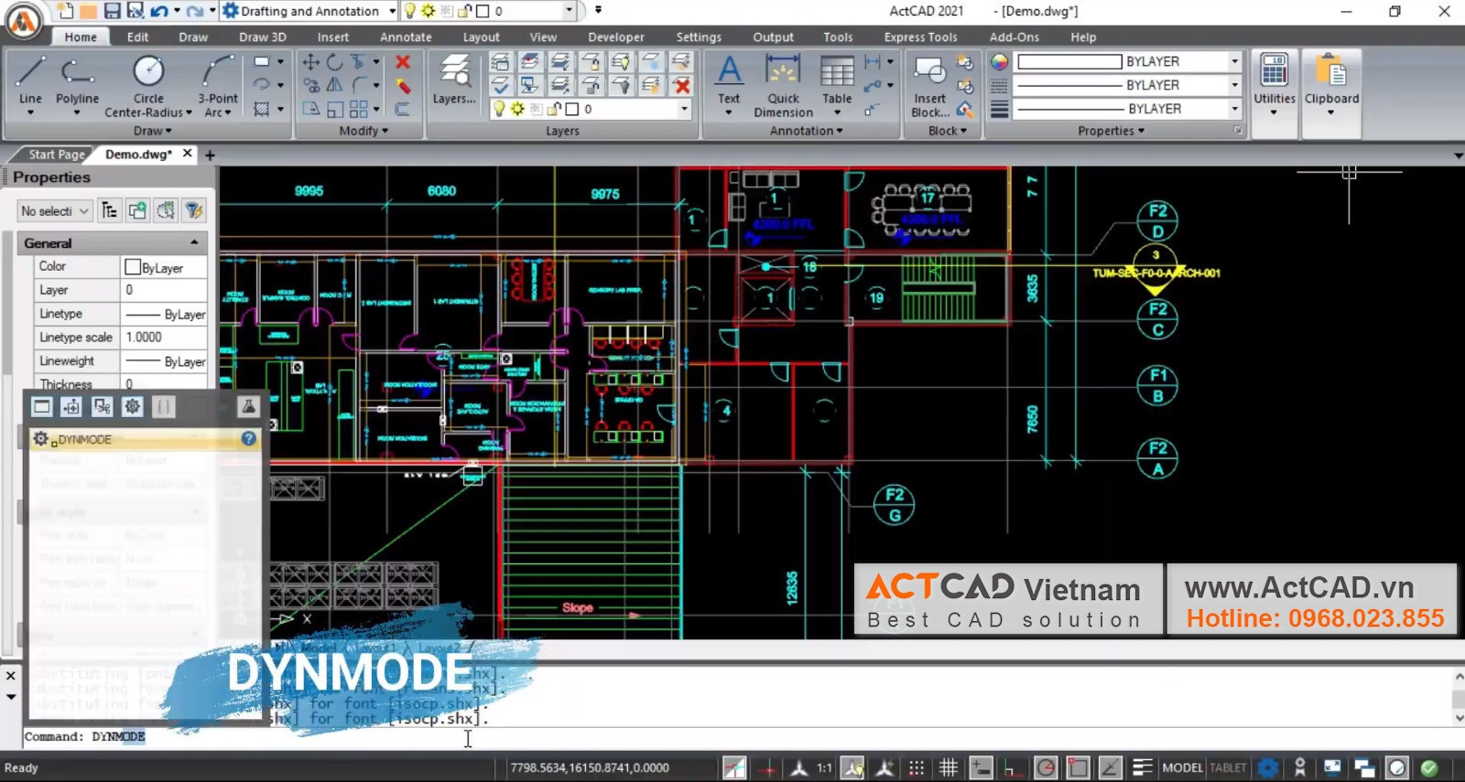Click 1:1 annotation scale in status bar
This screenshot has width=1465, height=782.
(824, 767)
